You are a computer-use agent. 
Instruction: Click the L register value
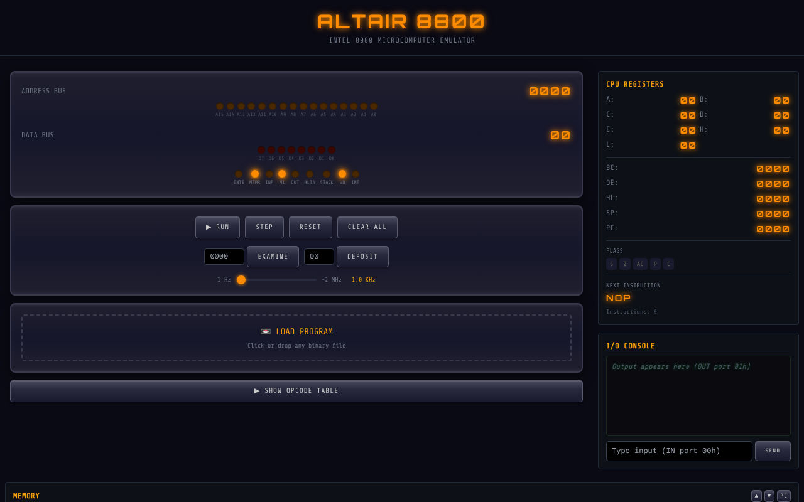(x=688, y=146)
